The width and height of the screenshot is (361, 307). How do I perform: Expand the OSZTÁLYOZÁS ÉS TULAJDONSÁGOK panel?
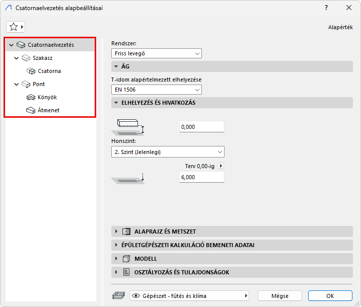116,272
